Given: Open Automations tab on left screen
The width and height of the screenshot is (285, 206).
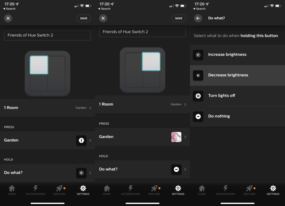Looking at the screenshot, I should click(36, 190).
